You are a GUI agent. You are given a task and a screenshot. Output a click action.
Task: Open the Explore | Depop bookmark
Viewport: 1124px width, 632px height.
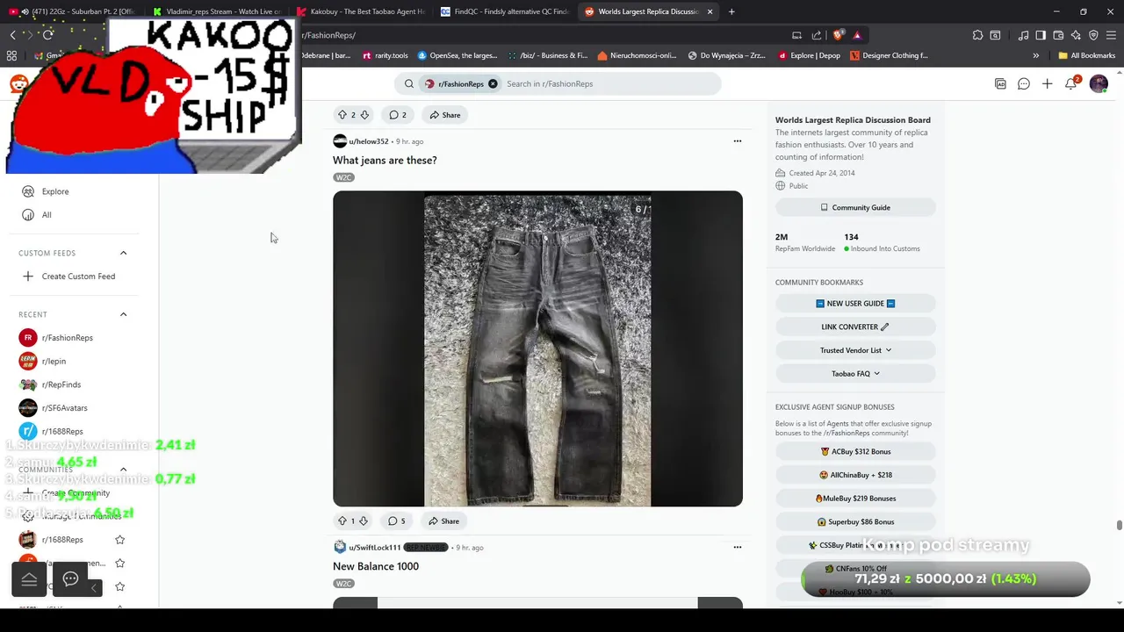810,55
